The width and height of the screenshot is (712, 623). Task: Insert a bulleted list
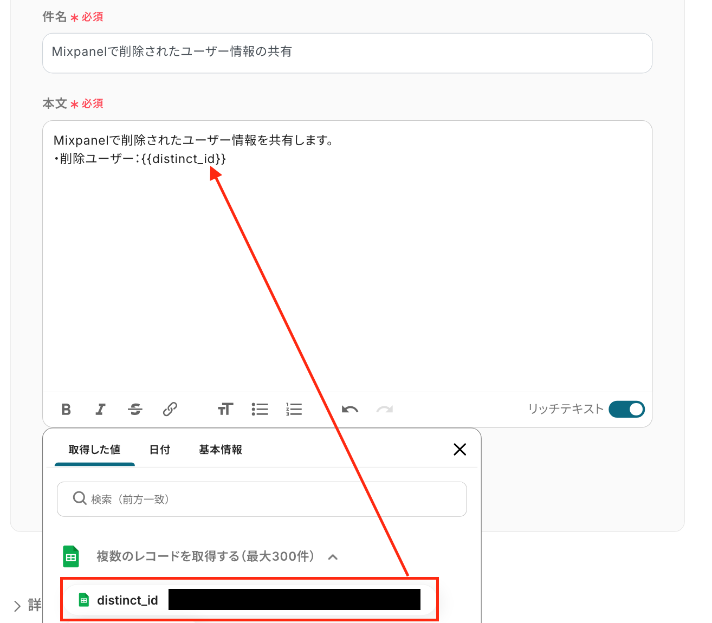tap(260, 409)
